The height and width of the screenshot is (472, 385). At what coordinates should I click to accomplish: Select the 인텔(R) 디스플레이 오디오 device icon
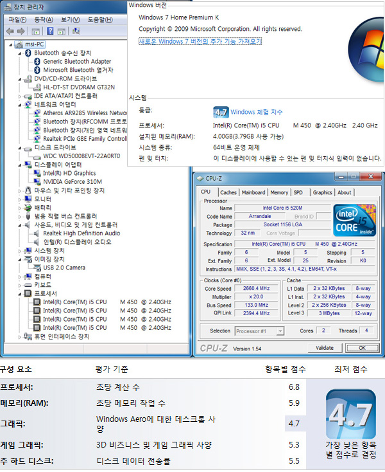click(37, 242)
